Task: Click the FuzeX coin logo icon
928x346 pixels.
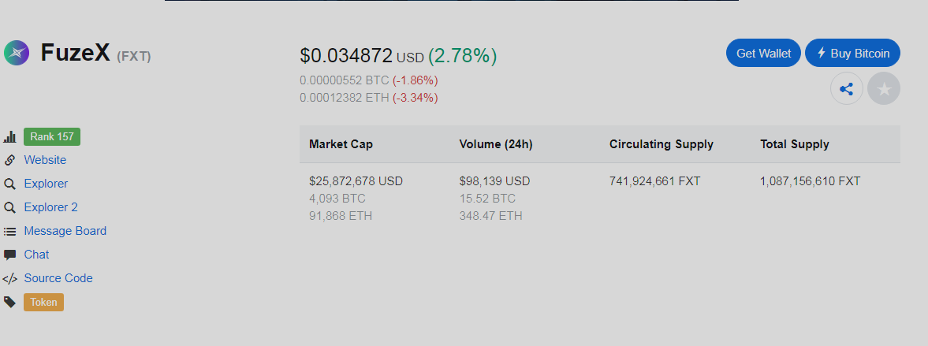Action: tap(17, 53)
